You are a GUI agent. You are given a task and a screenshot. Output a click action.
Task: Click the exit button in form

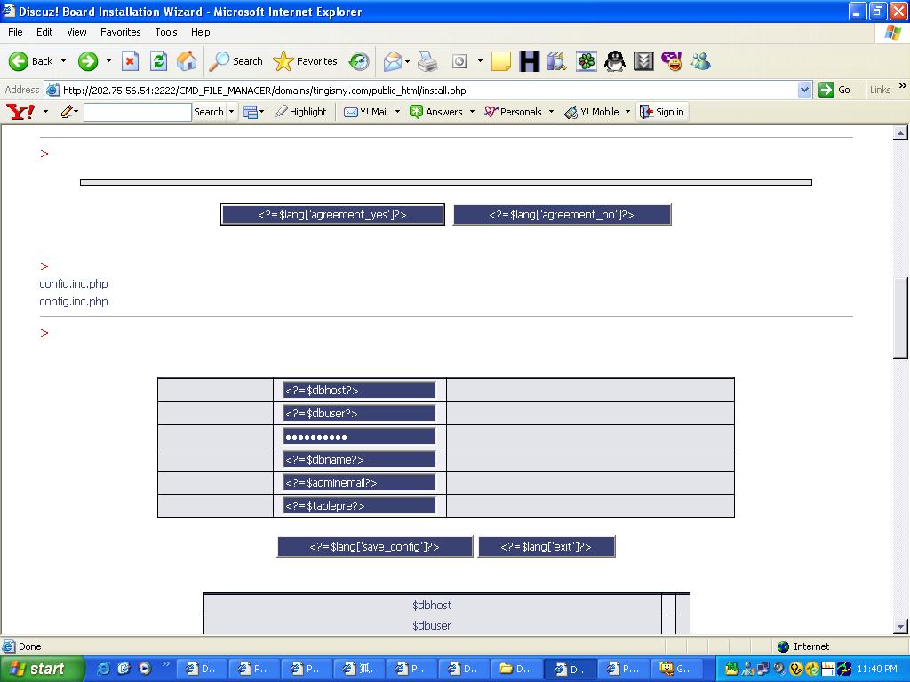tap(546, 547)
